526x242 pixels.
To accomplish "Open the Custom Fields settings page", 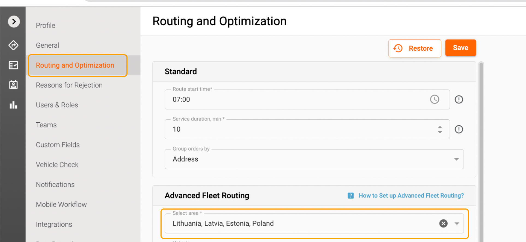I will (58, 145).
